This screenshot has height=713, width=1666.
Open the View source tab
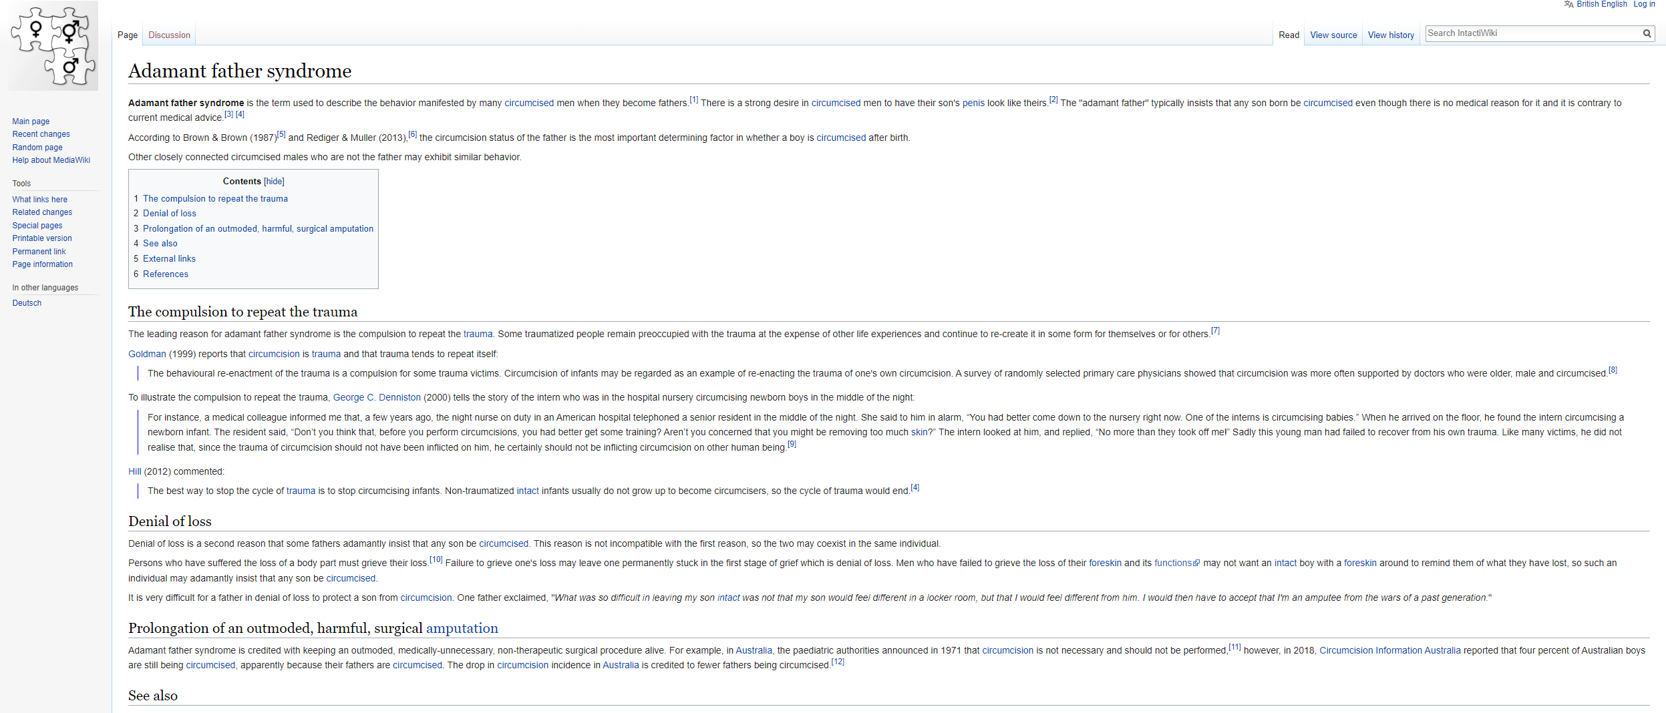1333,35
